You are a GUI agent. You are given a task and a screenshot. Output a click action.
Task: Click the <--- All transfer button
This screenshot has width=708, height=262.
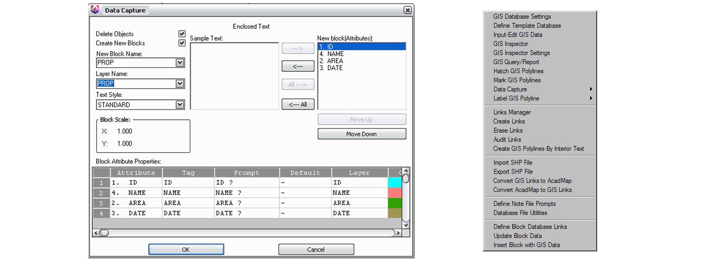(x=298, y=104)
